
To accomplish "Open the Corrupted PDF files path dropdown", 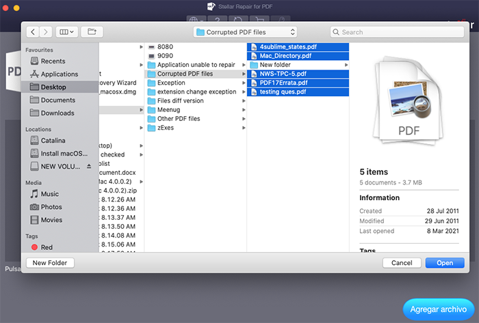I will tap(245, 32).
